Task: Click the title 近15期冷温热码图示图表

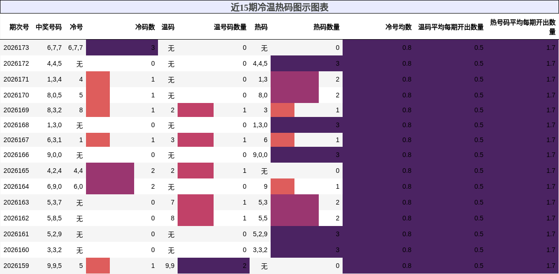Action: click(x=279, y=7)
